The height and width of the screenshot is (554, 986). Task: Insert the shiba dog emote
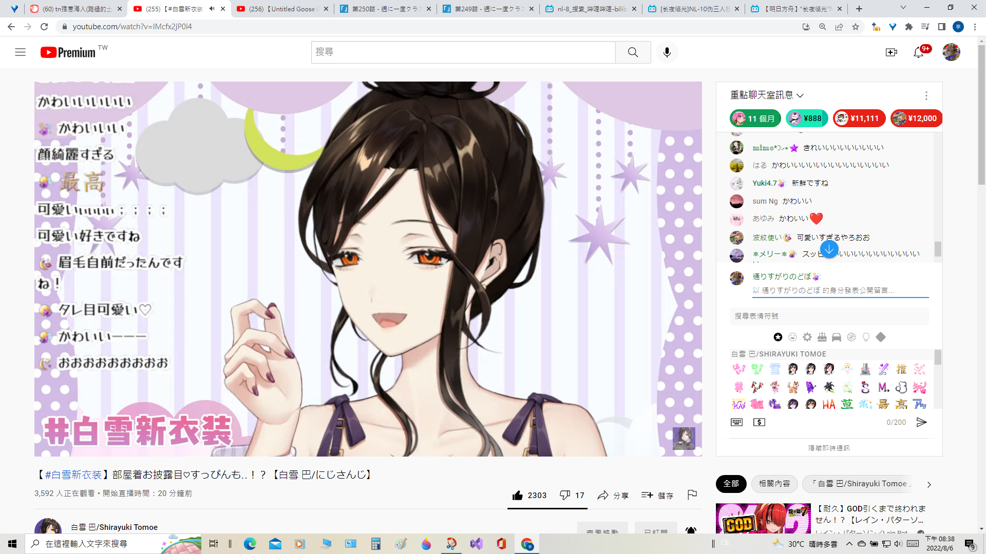793,387
